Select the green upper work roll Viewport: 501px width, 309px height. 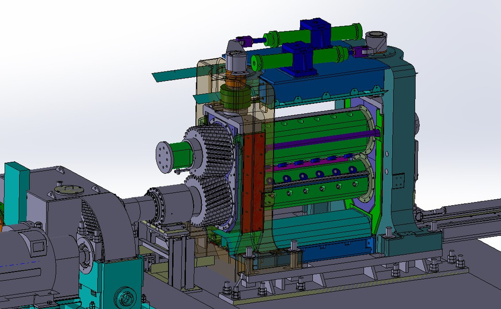click(313, 125)
